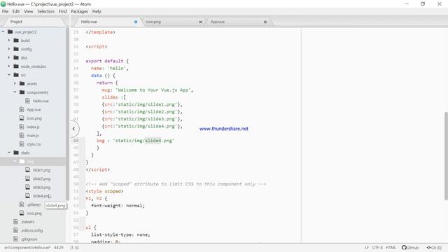Open the View menu
Viewport: 448px width, 252px height.
click(28, 11)
